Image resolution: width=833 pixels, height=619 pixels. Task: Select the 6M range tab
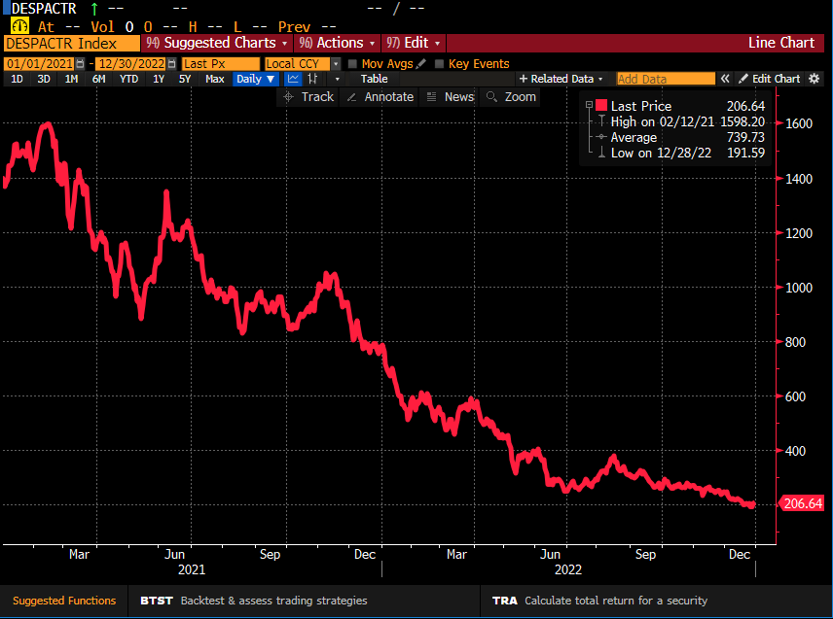coord(99,79)
